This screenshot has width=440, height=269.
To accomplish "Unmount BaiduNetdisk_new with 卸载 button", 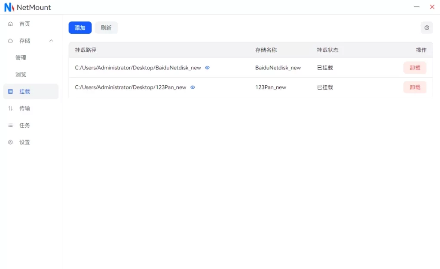I will tap(415, 68).
